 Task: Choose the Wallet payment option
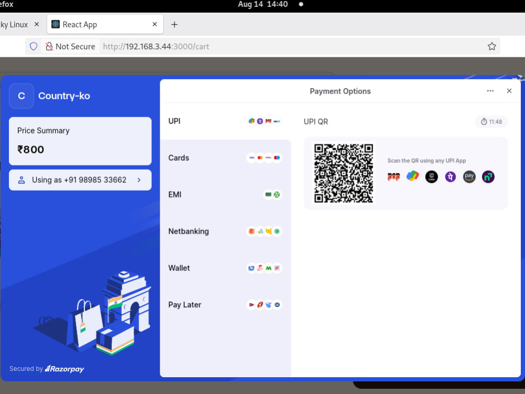point(225,268)
